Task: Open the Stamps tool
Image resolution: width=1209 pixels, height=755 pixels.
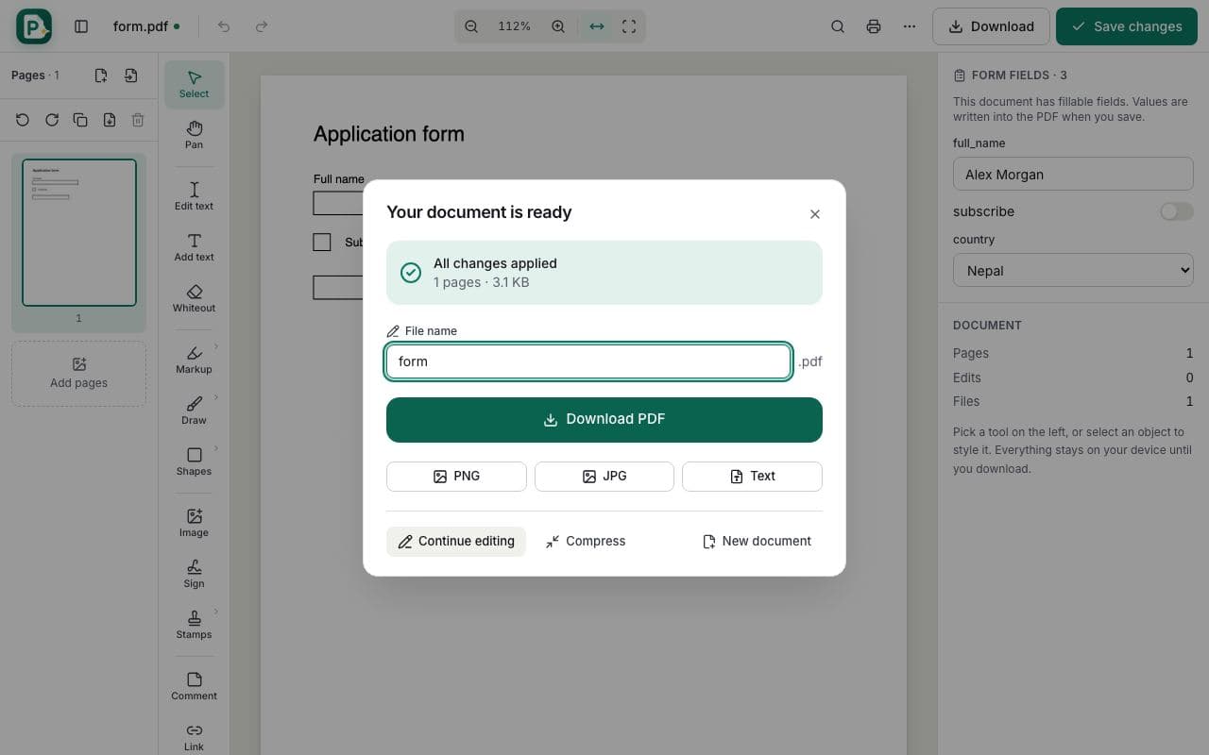Action: [x=194, y=625]
